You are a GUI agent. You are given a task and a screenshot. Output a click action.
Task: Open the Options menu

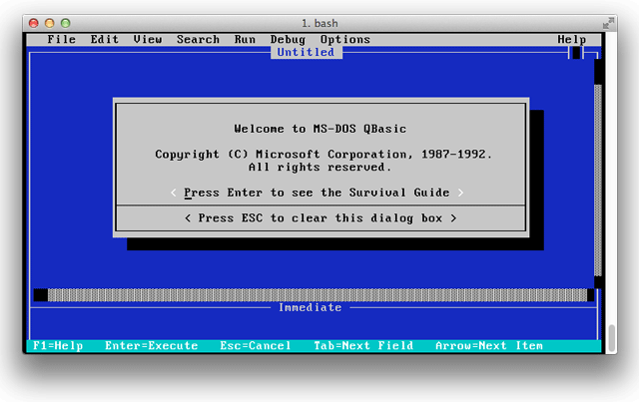(345, 40)
